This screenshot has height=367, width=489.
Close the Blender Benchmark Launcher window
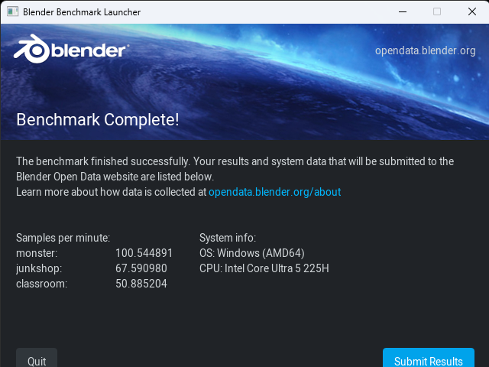point(471,12)
